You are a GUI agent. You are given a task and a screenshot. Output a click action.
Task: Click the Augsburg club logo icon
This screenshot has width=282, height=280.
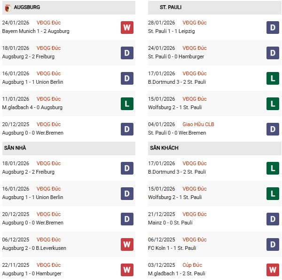click(x=8, y=8)
